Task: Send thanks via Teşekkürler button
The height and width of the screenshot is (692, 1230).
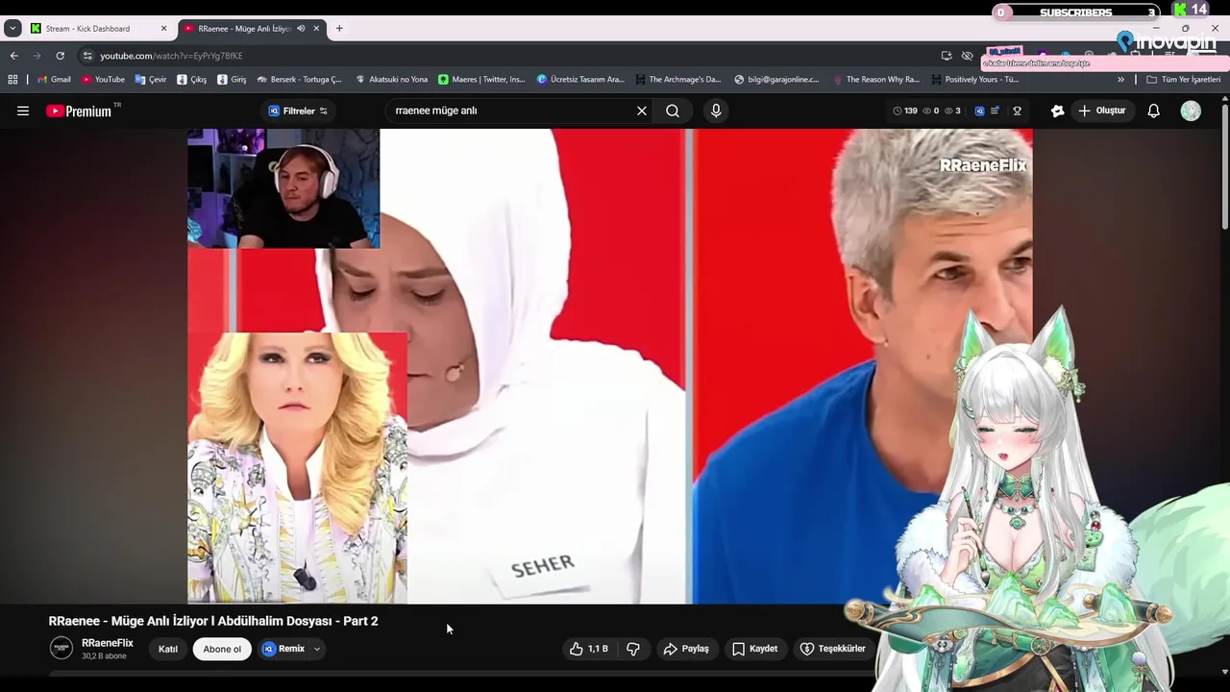Action: pos(833,649)
